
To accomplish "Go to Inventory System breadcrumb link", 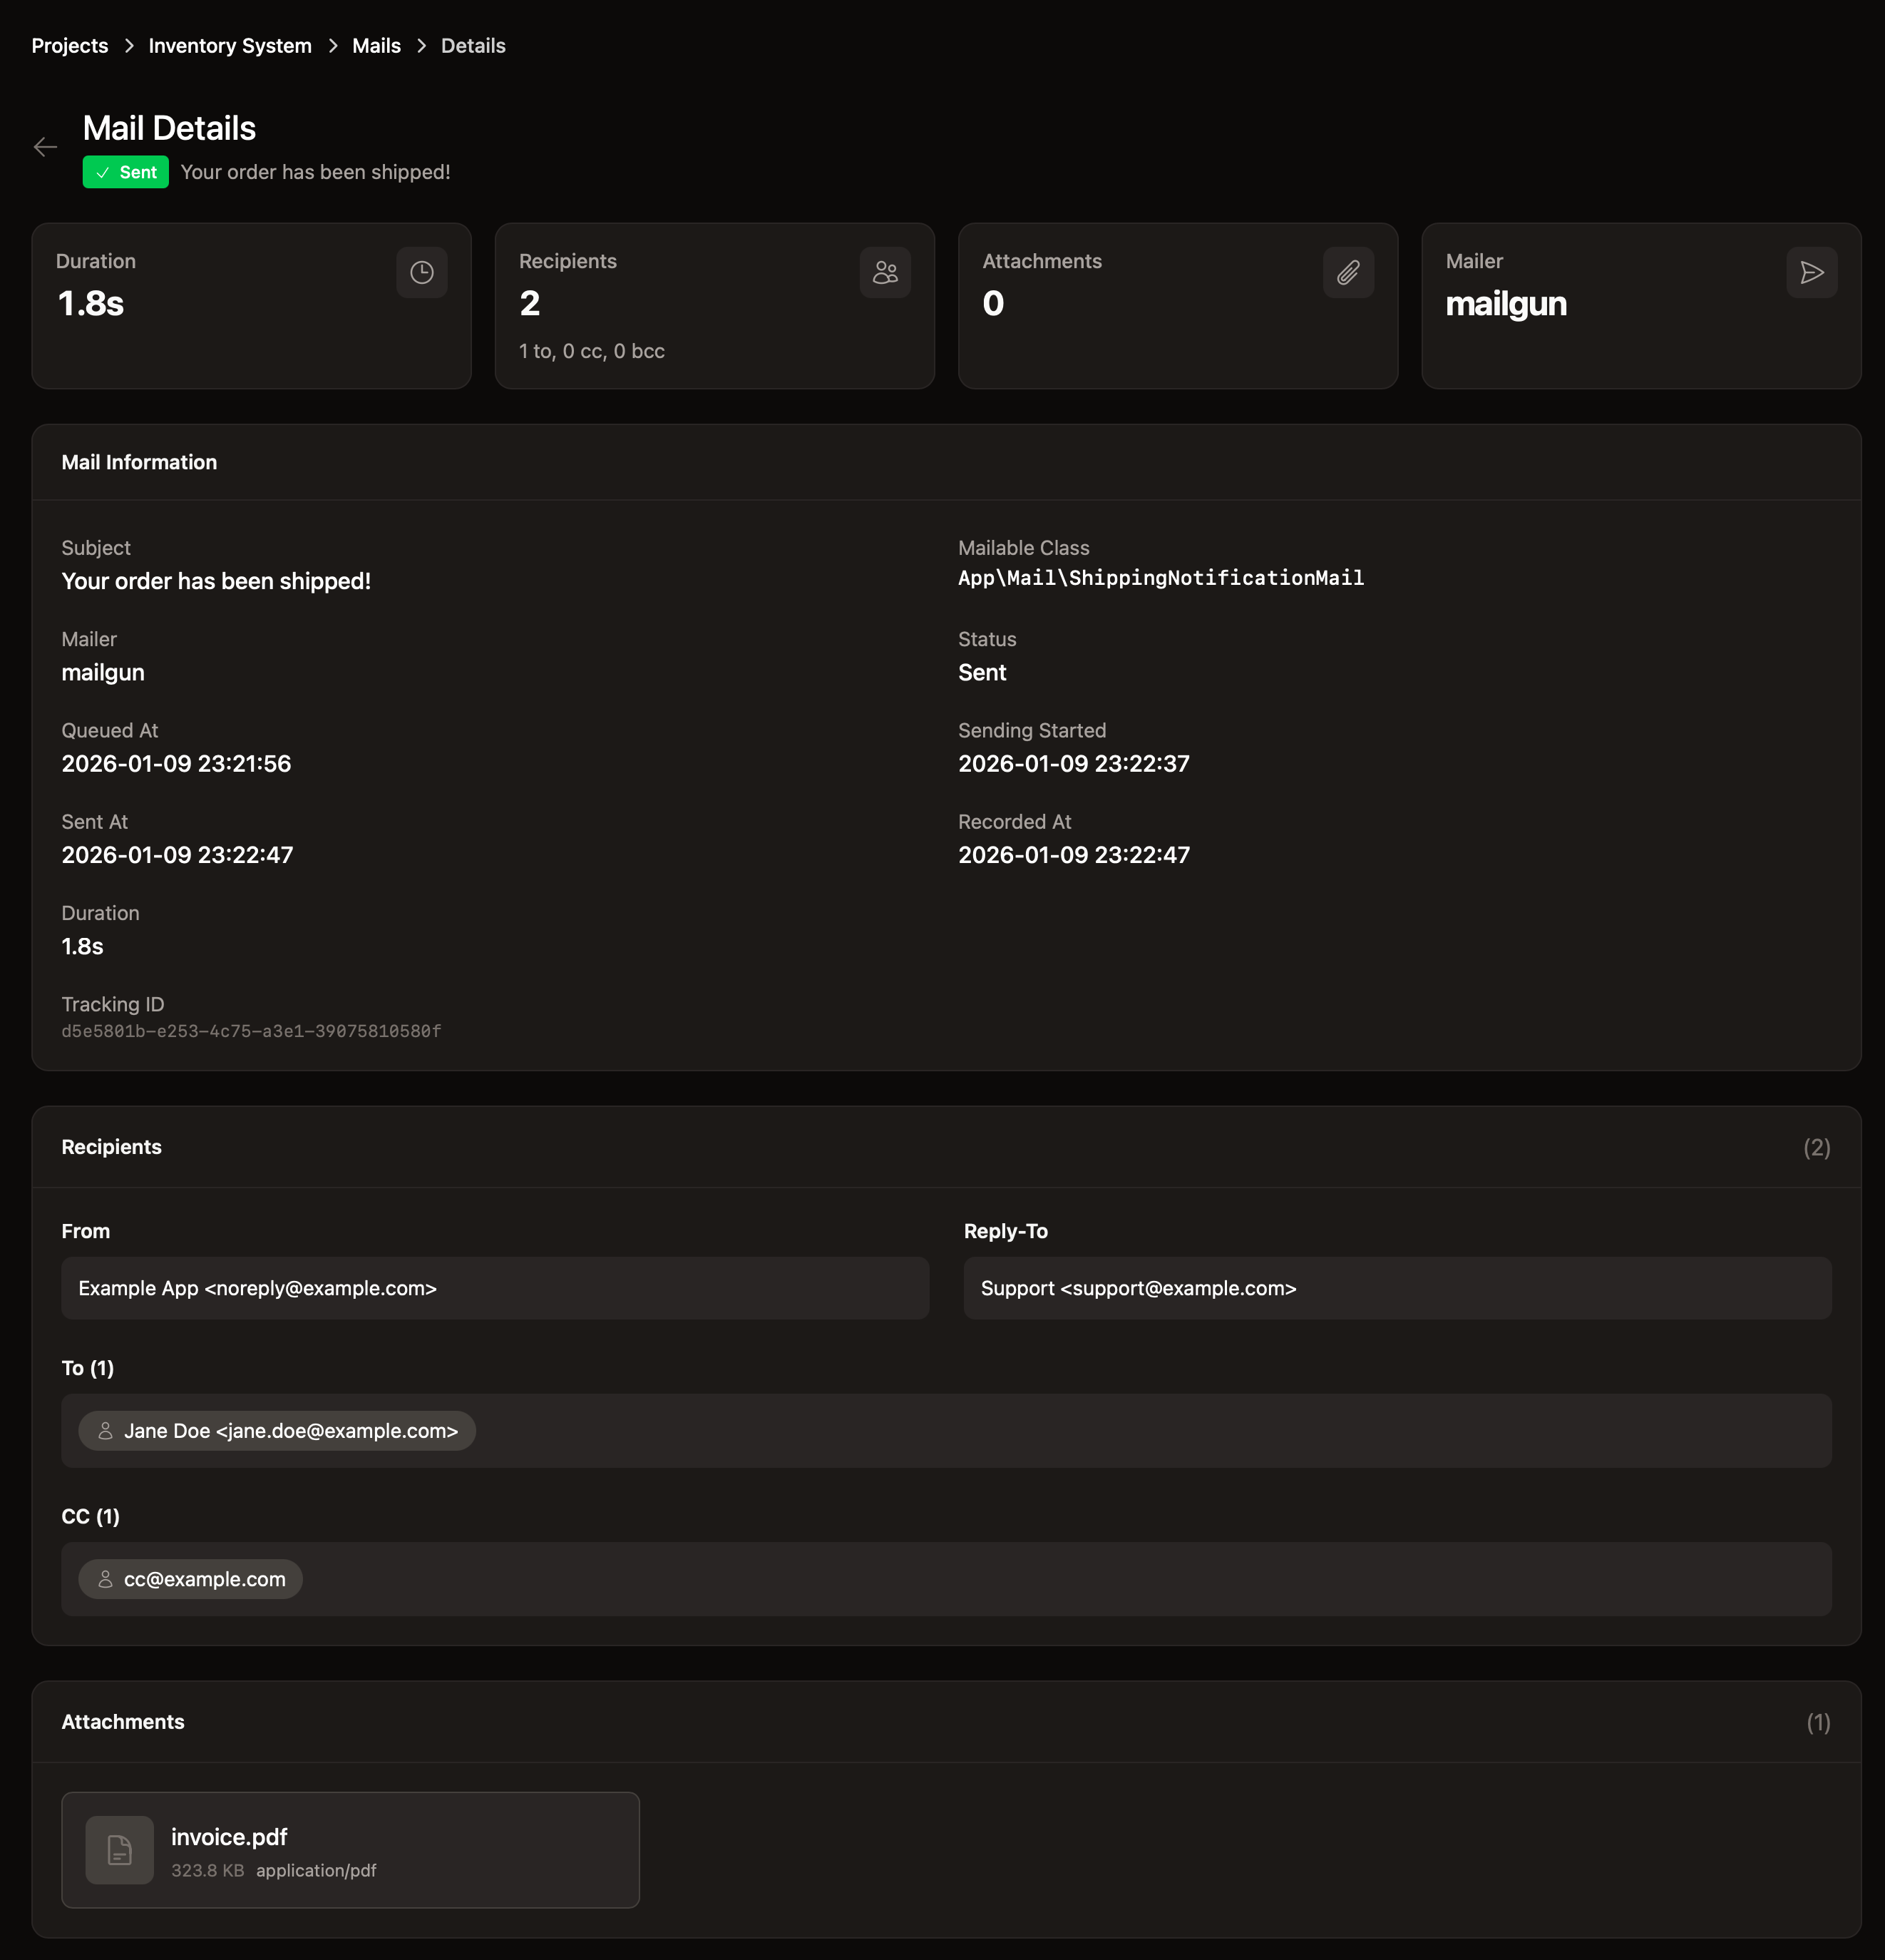I will tap(230, 46).
